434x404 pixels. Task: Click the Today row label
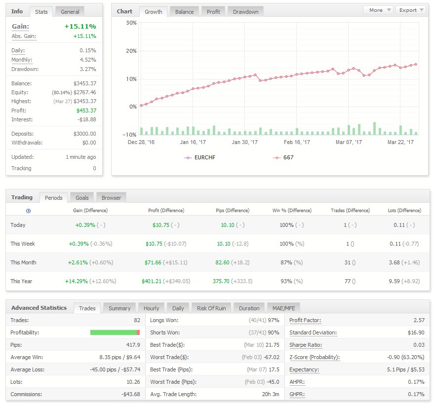[x=18, y=225]
